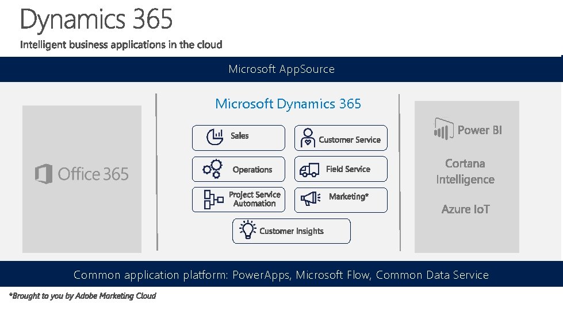The width and height of the screenshot is (563, 316).
Task: Select the Operations text label
Action: [252, 170]
